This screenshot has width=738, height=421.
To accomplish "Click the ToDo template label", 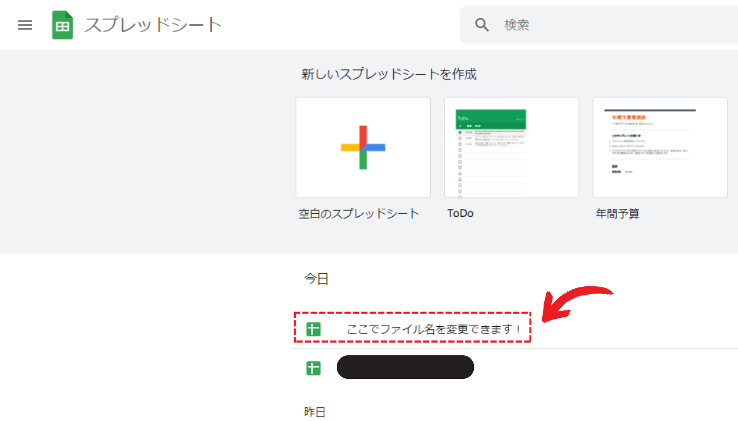I will tap(460, 214).
